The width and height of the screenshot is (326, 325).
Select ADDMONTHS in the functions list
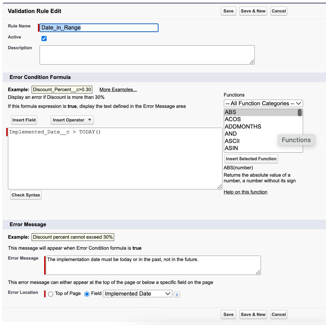pyautogui.click(x=243, y=127)
